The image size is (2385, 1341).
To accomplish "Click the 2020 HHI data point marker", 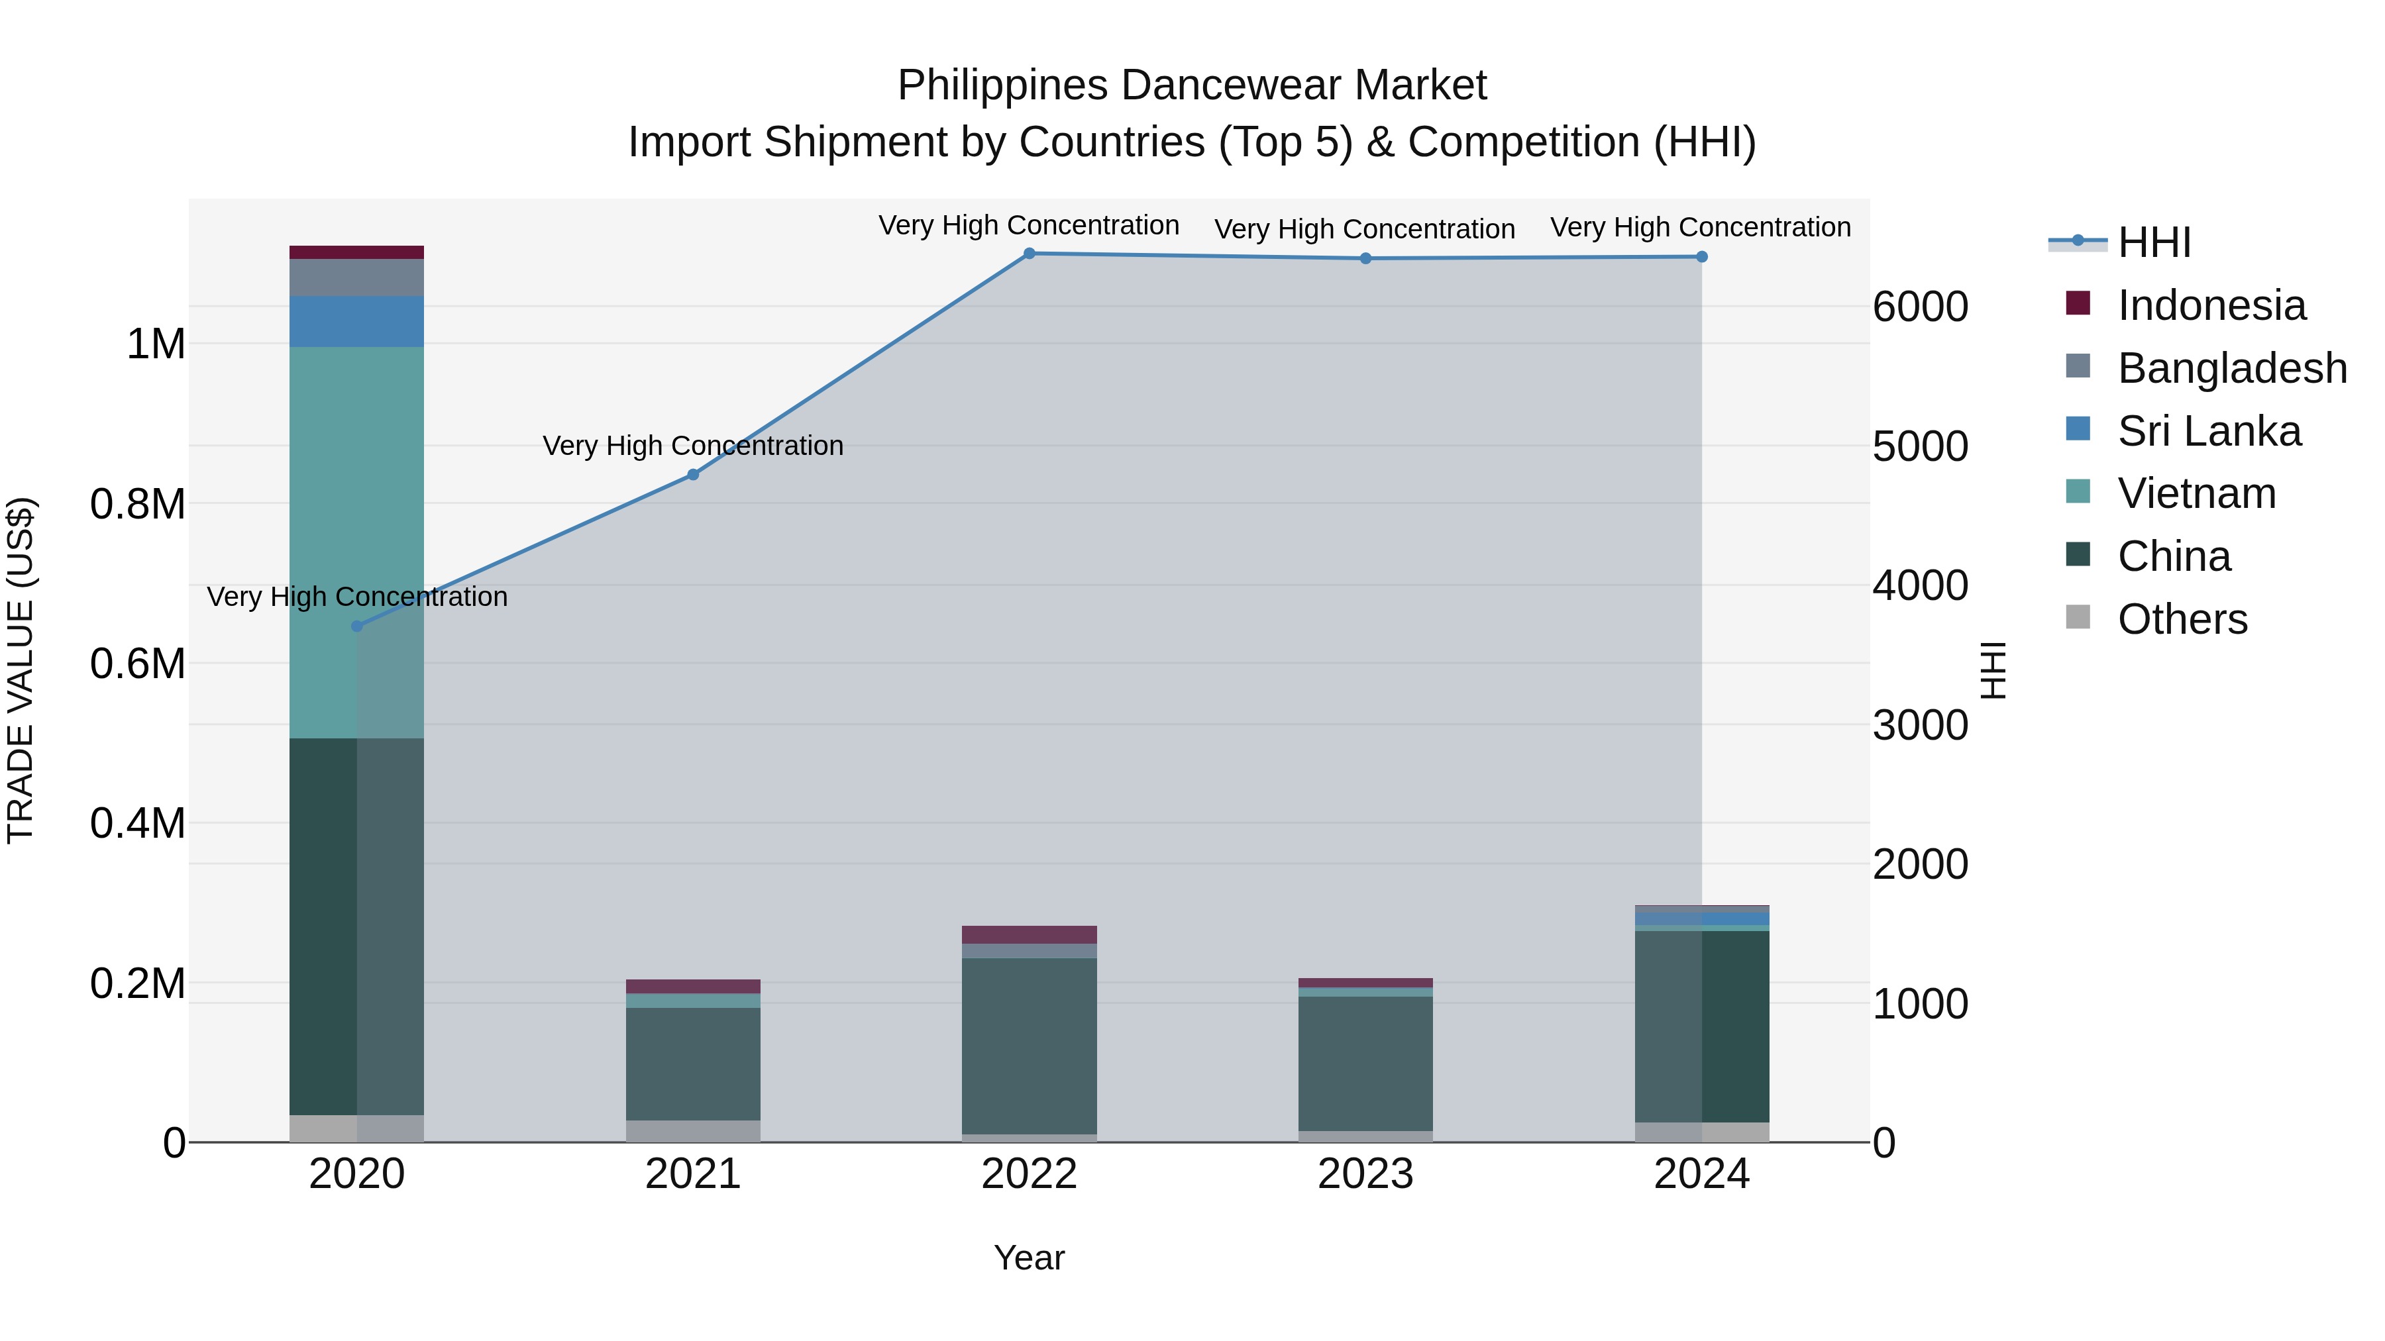I will (x=357, y=626).
